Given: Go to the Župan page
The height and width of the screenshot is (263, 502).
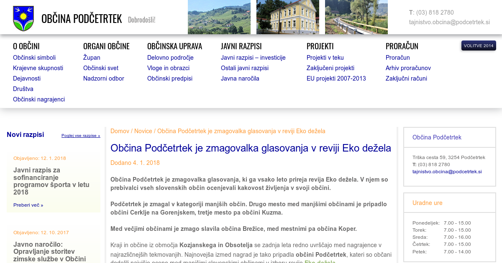Looking at the screenshot, I should (92, 58).
